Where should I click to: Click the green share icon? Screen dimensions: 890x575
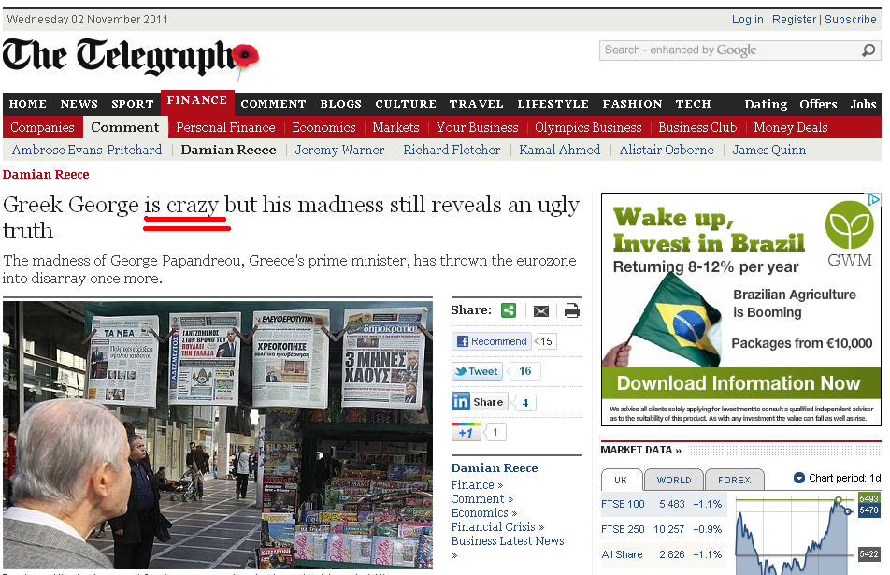[509, 310]
